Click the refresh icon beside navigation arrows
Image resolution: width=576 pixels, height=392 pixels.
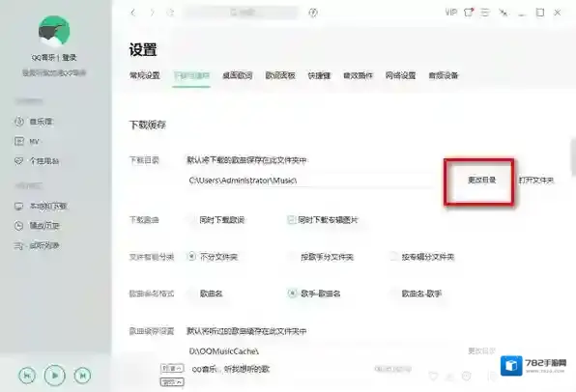coord(170,13)
